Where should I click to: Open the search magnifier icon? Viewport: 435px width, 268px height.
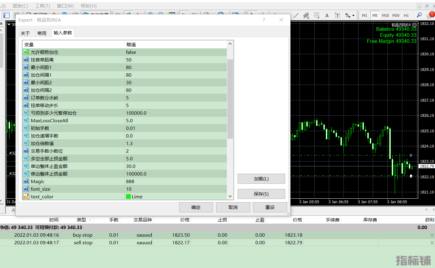point(419,15)
